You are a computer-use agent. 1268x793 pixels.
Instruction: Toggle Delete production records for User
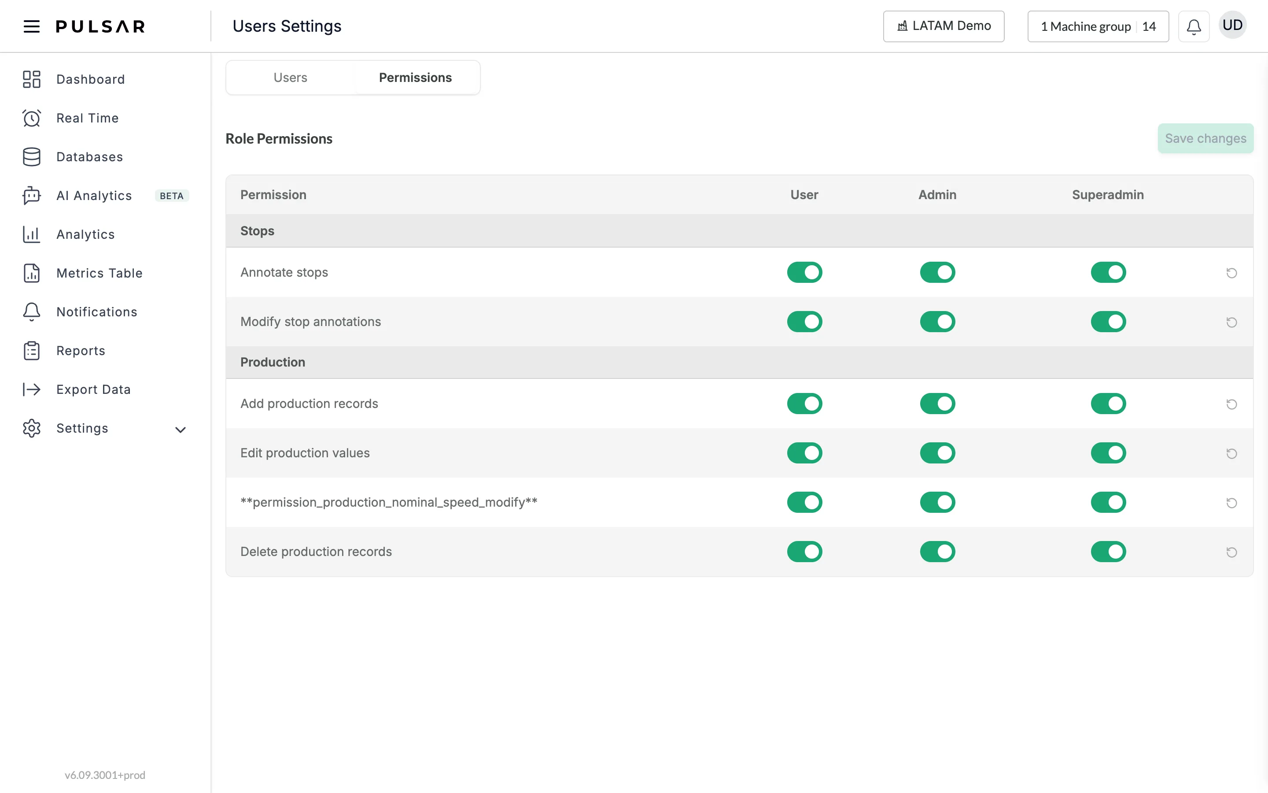point(804,551)
